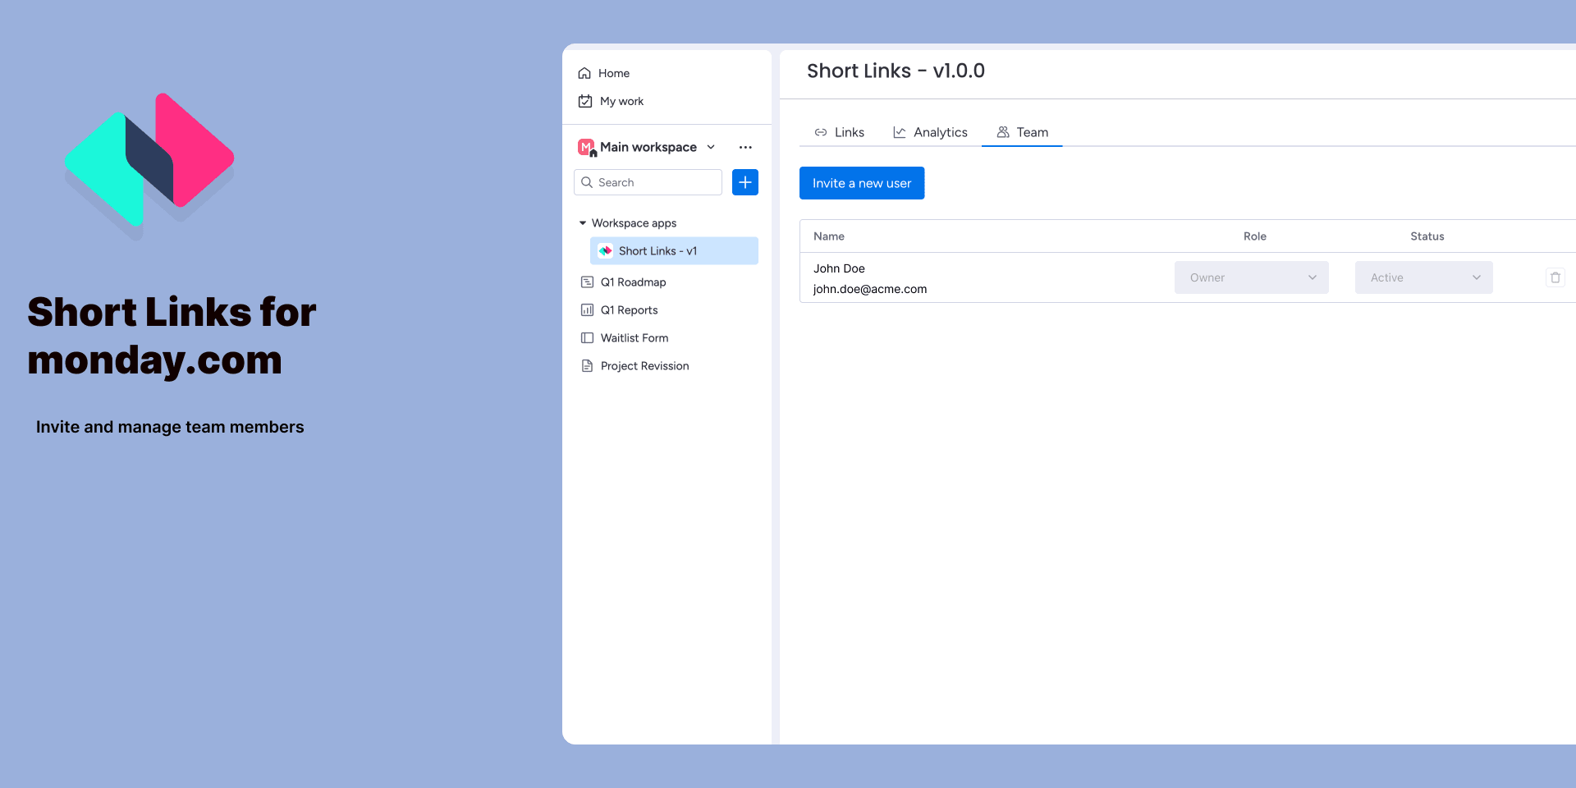Click the people icon on the Team tab

click(x=1003, y=132)
